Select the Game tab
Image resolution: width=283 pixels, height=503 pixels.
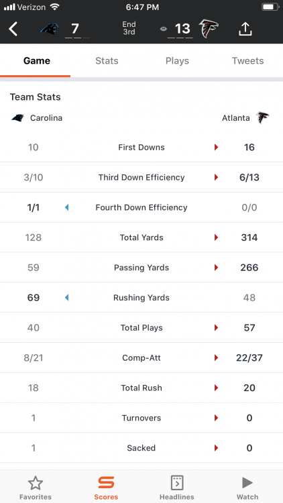tap(37, 60)
